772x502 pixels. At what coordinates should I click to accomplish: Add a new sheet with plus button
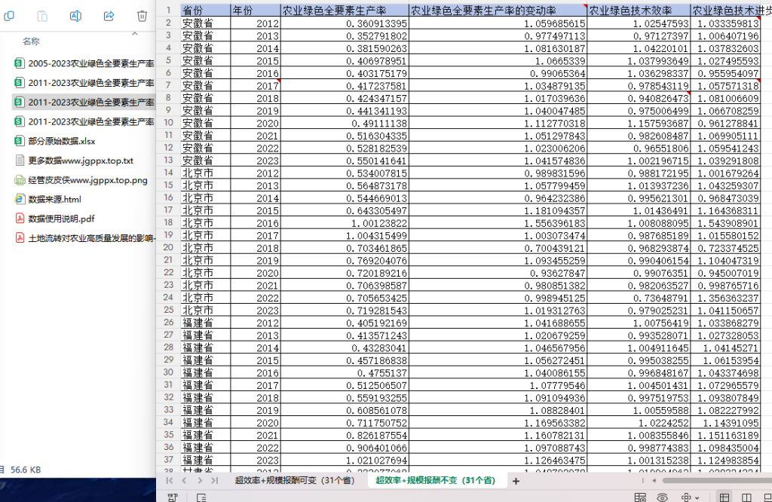point(516,482)
